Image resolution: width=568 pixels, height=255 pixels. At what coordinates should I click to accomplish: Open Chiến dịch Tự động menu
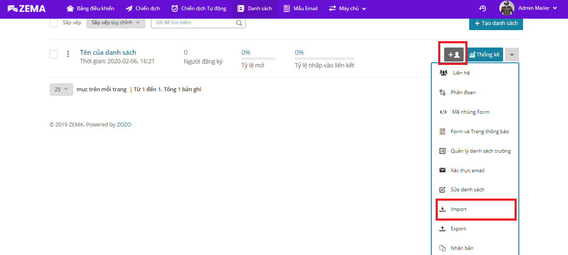(x=199, y=8)
